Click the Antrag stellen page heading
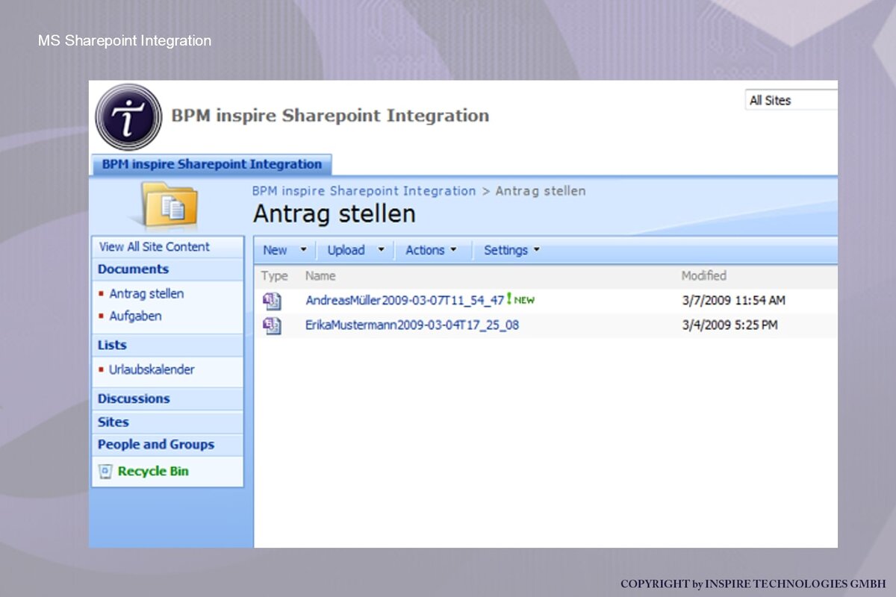The image size is (896, 597). click(334, 214)
